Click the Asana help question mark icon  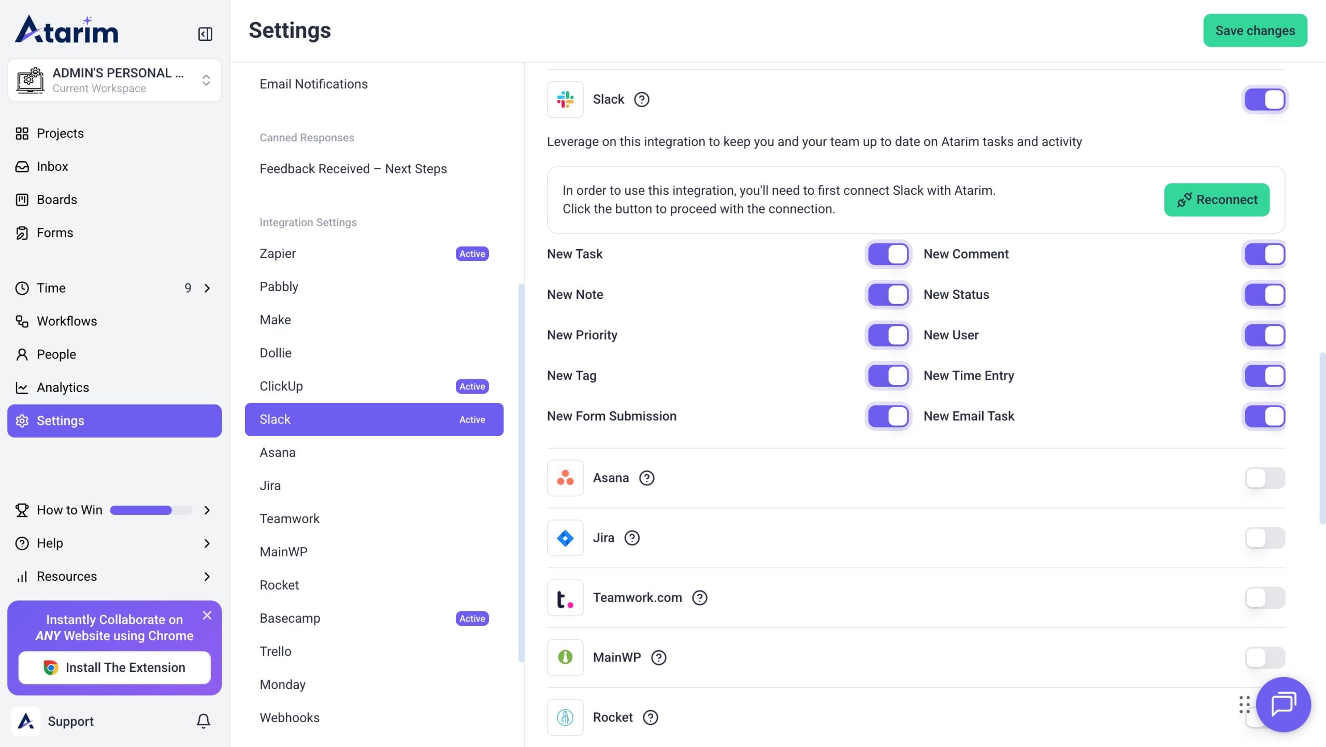pos(646,478)
